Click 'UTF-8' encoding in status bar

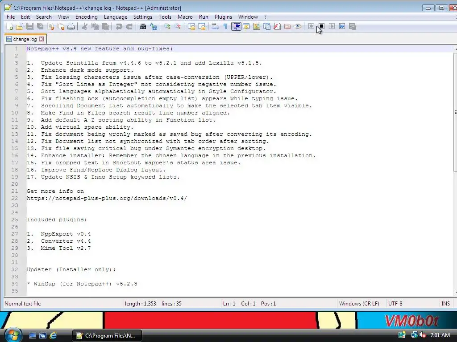(395, 304)
